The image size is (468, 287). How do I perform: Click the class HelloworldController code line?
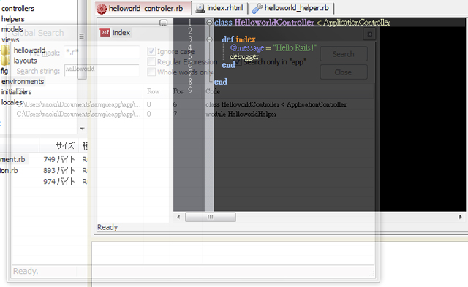click(302, 23)
